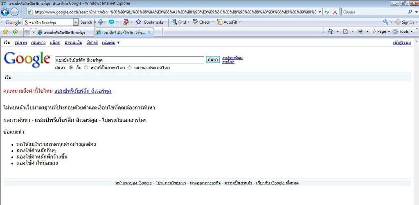The image size is (419, 205).
Task: Click the Home icon in command bar
Action: [331, 31]
